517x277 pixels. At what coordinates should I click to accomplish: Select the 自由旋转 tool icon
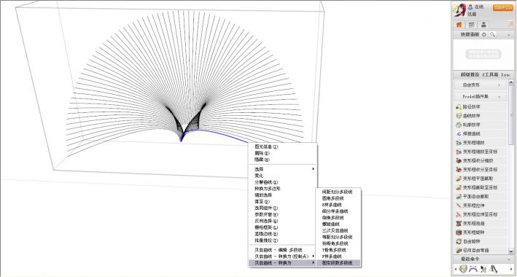coord(459,241)
